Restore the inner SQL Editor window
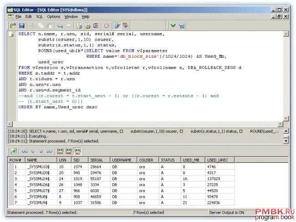The image size is (296, 222). 279,16
